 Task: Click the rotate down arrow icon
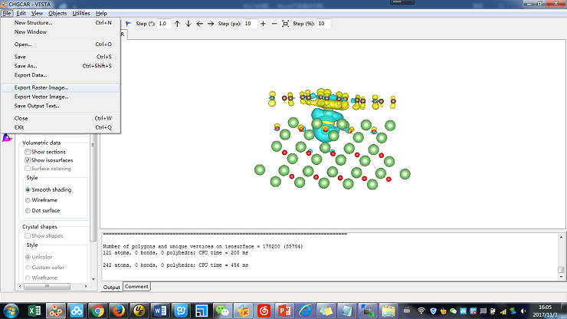coord(188,24)
